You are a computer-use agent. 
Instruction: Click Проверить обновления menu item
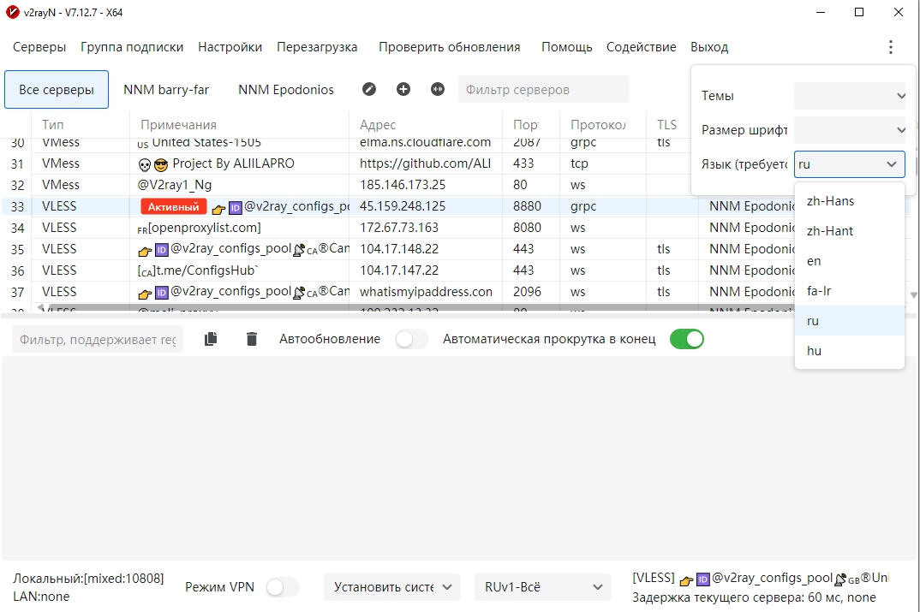(450, 47)
